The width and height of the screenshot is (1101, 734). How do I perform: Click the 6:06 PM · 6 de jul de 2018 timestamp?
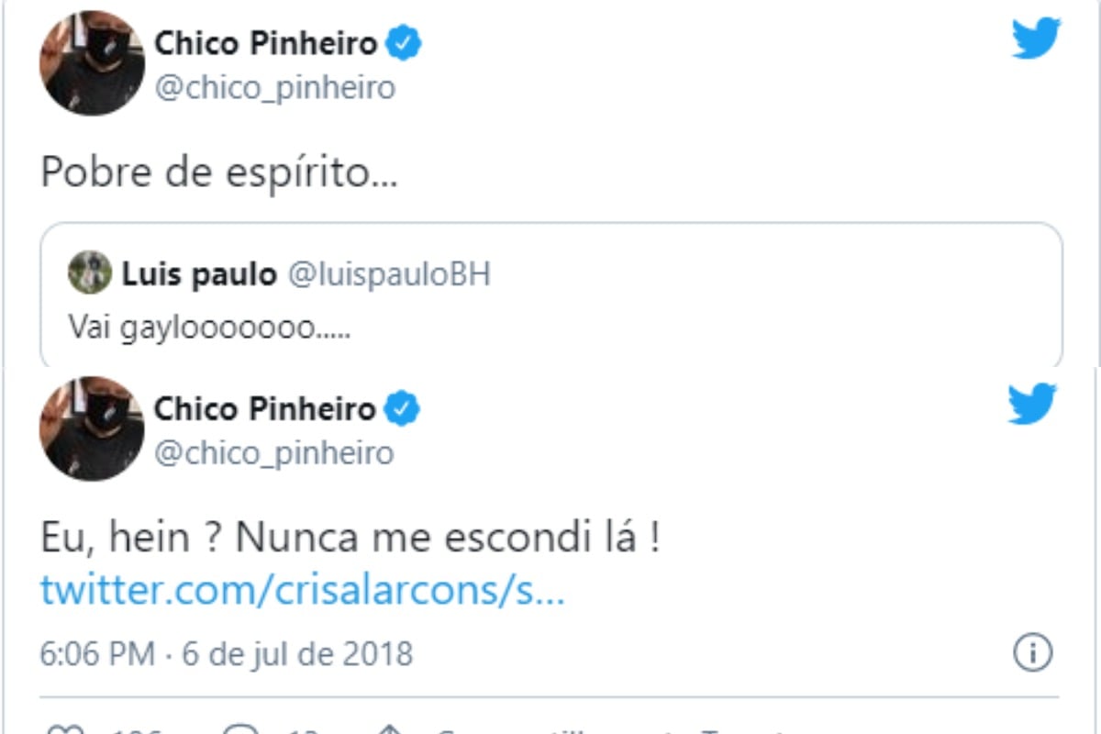click(227, 654)
